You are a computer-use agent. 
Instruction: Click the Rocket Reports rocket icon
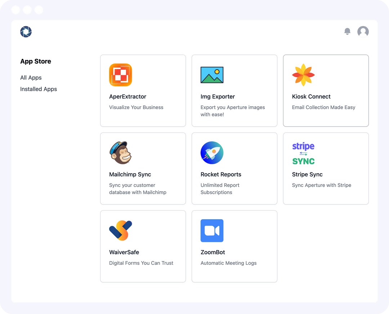[212, 153]
